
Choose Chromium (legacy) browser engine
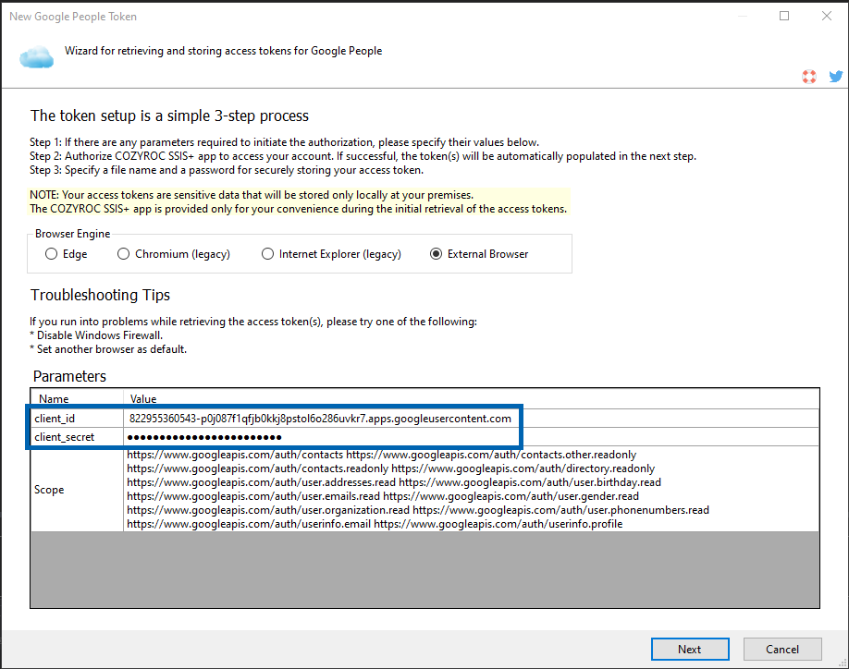click(x=123, y=254)
